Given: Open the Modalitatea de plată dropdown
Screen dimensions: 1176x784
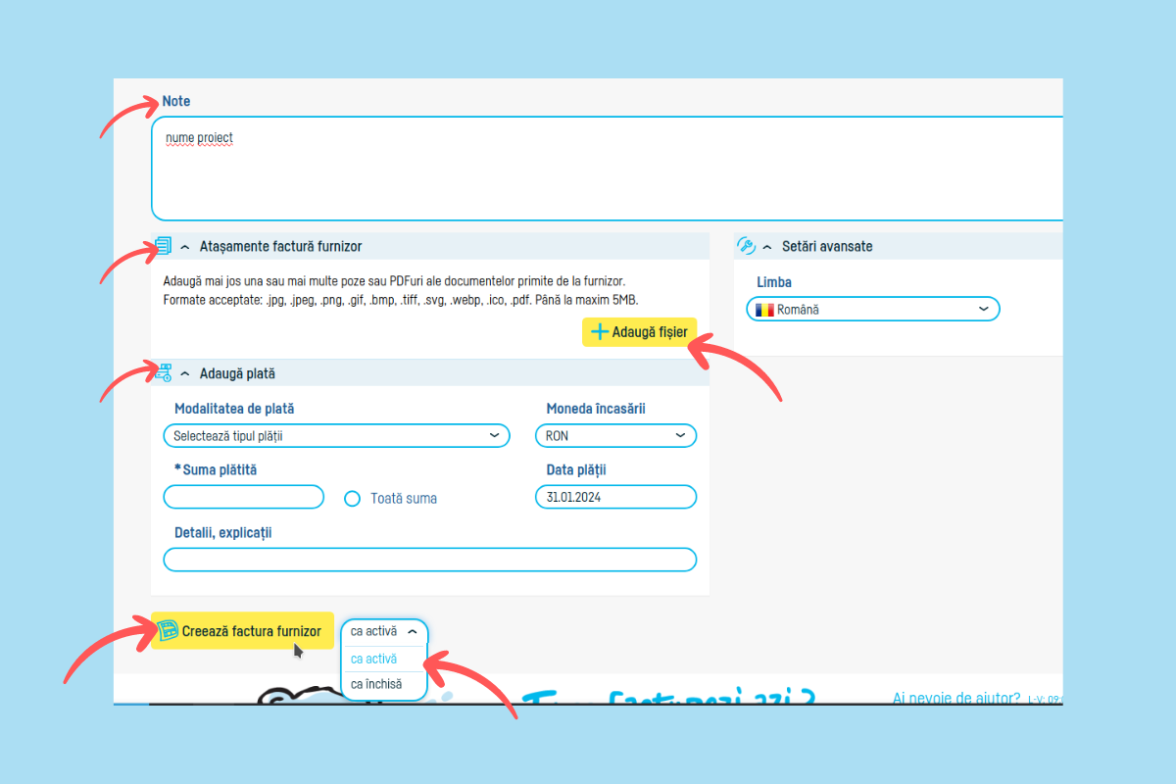Looking at the screenshot, I should click(336, 436).
